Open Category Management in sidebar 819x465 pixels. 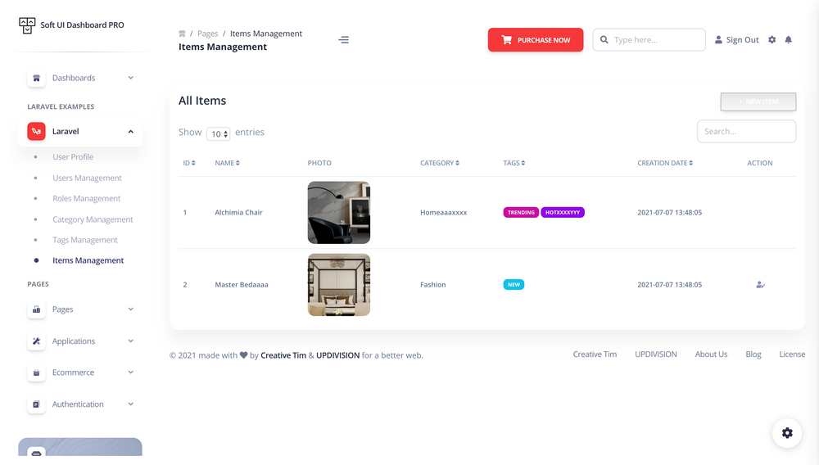point(93,219)
